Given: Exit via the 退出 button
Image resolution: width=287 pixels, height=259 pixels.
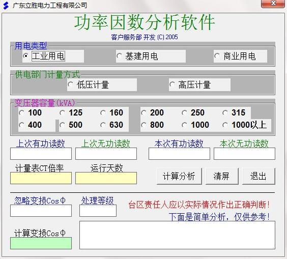Looking at the screenshot, I should 259,176.
